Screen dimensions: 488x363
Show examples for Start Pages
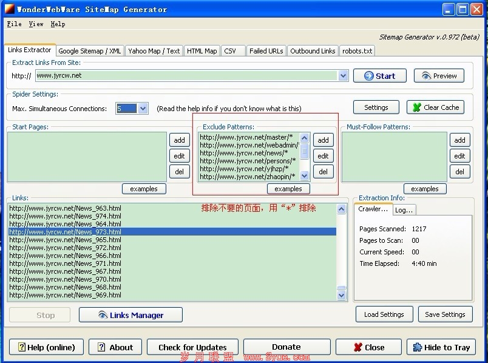pyautogui.click(x=144, y=189)
